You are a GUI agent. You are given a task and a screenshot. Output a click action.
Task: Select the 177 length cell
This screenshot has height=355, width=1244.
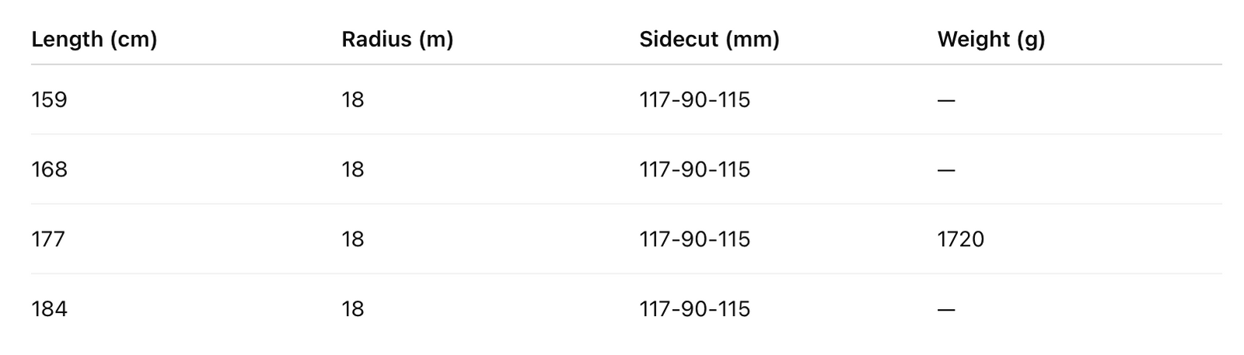pos(48,238)
